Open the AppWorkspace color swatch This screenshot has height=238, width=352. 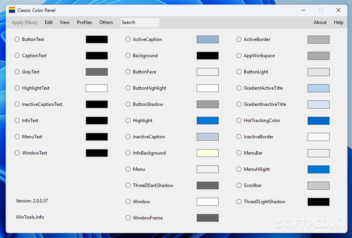click(x=318, y=56)
